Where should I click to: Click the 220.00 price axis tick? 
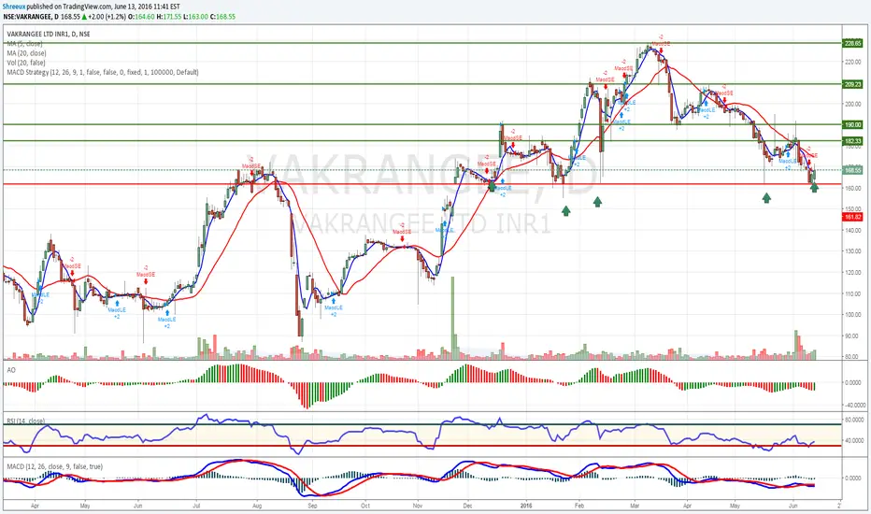click(853, 63)
